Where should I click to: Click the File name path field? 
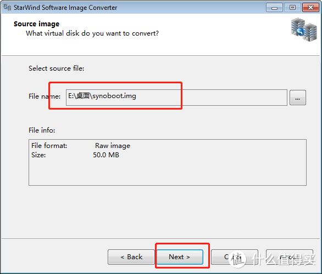[x=176, y=98]
